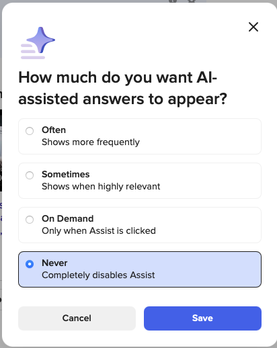Click the selected Never radio circle
The image size is (277, 348).
click(30, 264)
